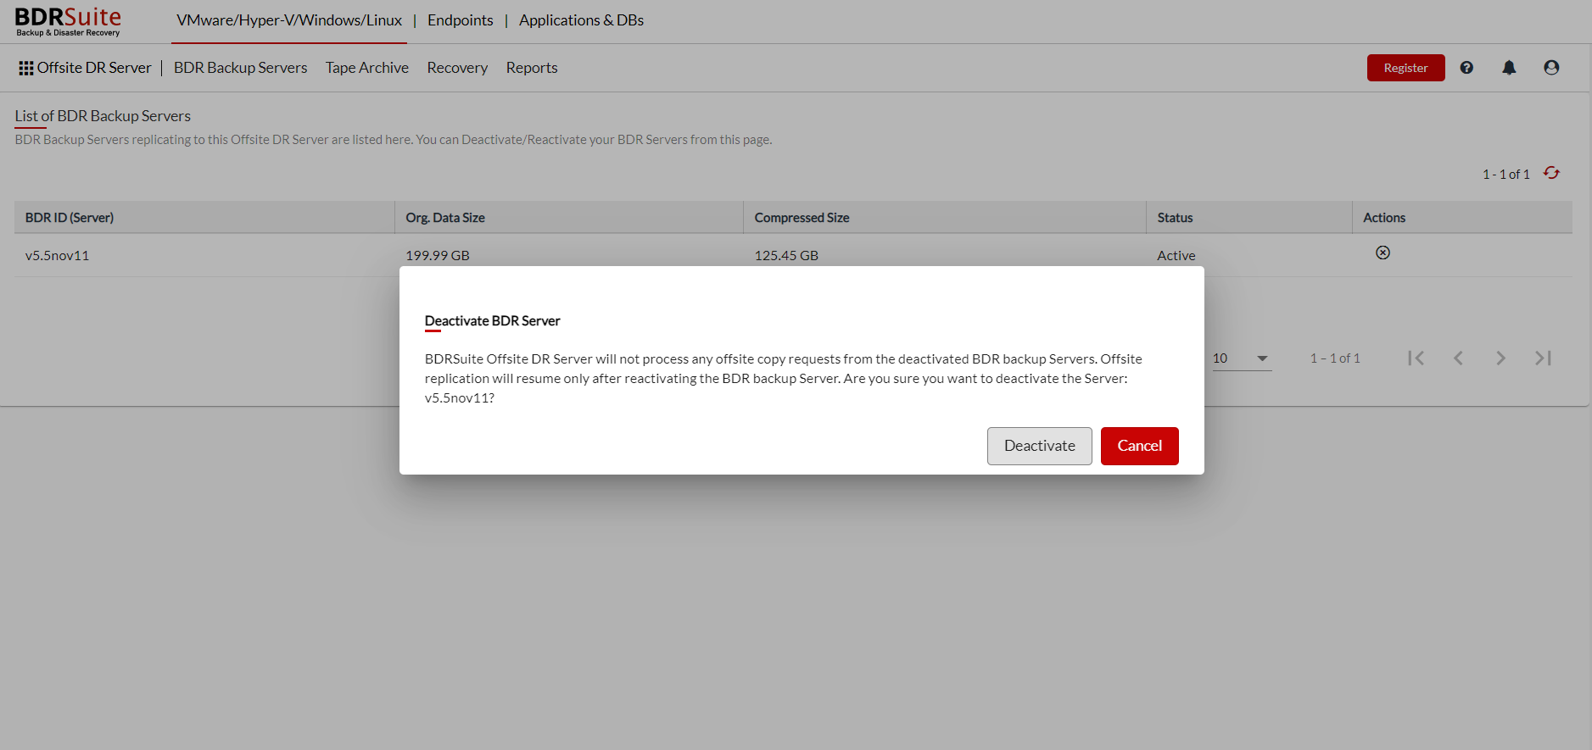Open the app grid icon beside Offsite DR Server
This screenshot has height=750, width=1592.
pos(26,68)
